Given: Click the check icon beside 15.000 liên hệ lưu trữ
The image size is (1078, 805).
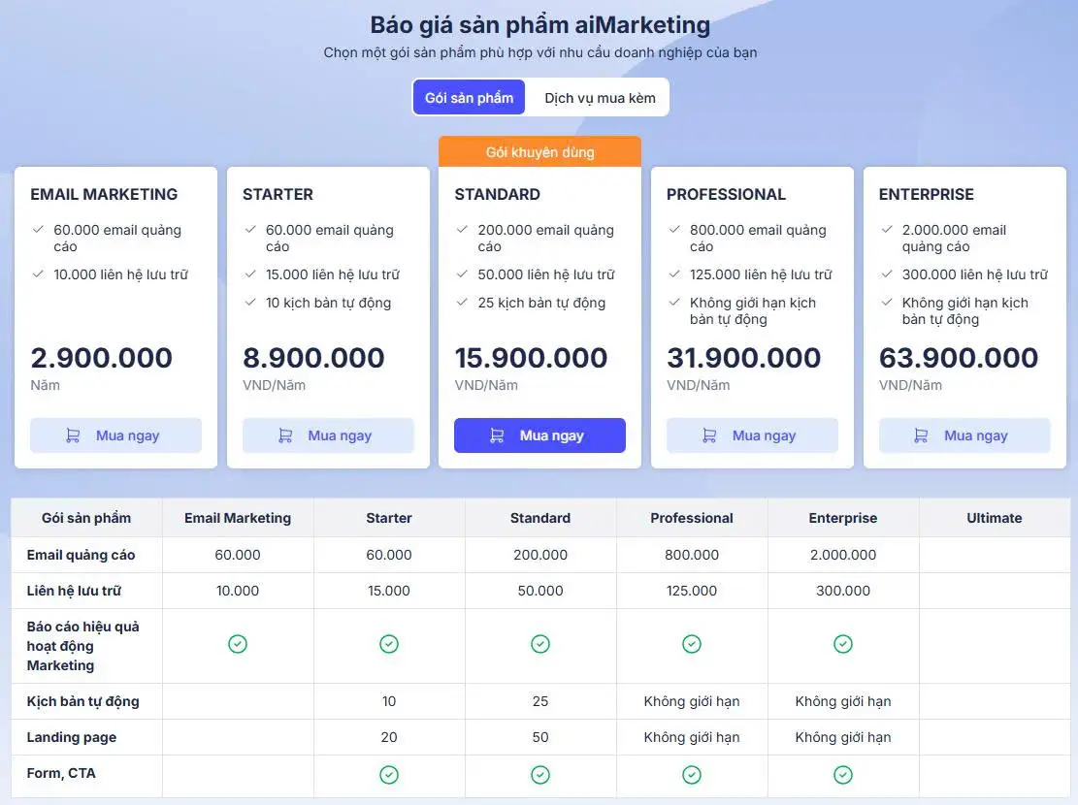Looking at the screenshot, I should pos(251,274).
